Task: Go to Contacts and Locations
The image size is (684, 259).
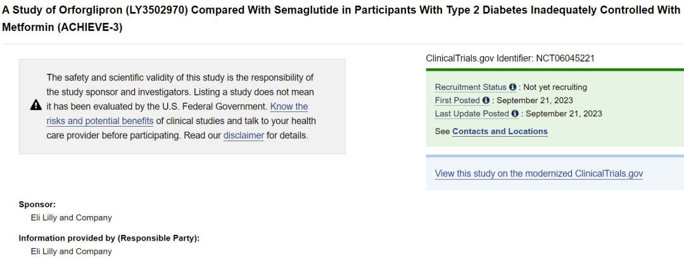Action: click(x=500, y=131)
